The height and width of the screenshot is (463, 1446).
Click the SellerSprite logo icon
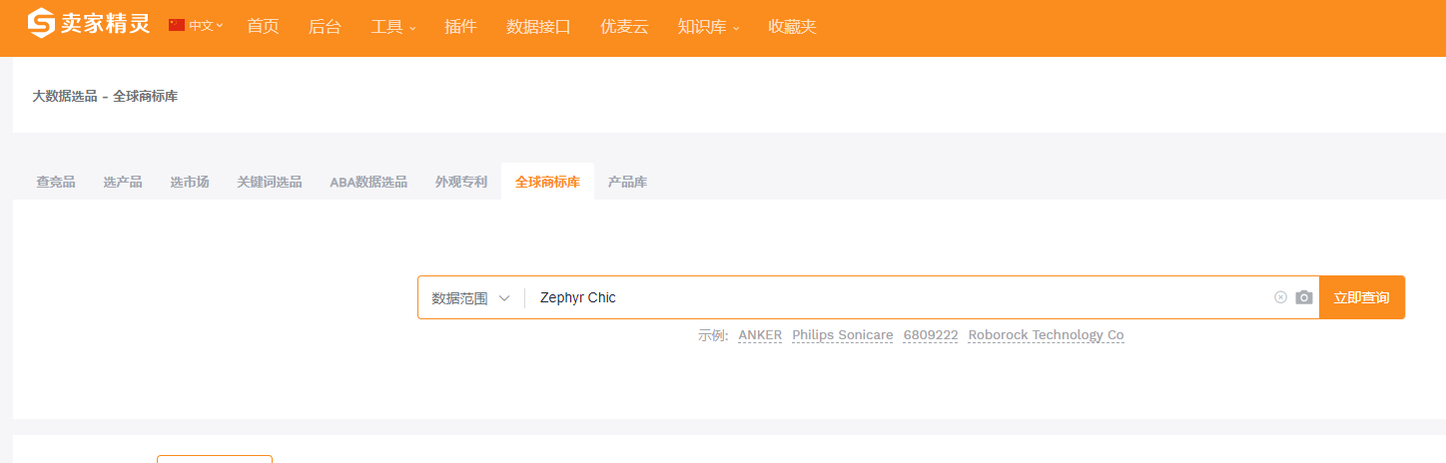point(41,23)
